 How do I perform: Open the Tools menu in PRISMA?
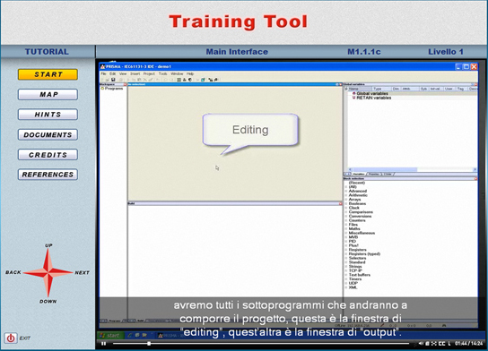click(x=162, y=73)
